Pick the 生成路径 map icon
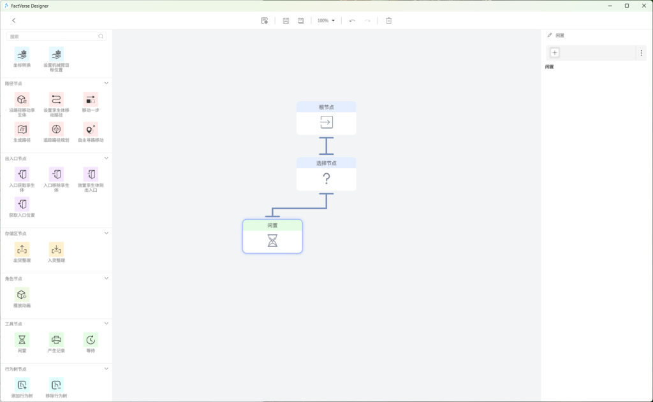 22,129
